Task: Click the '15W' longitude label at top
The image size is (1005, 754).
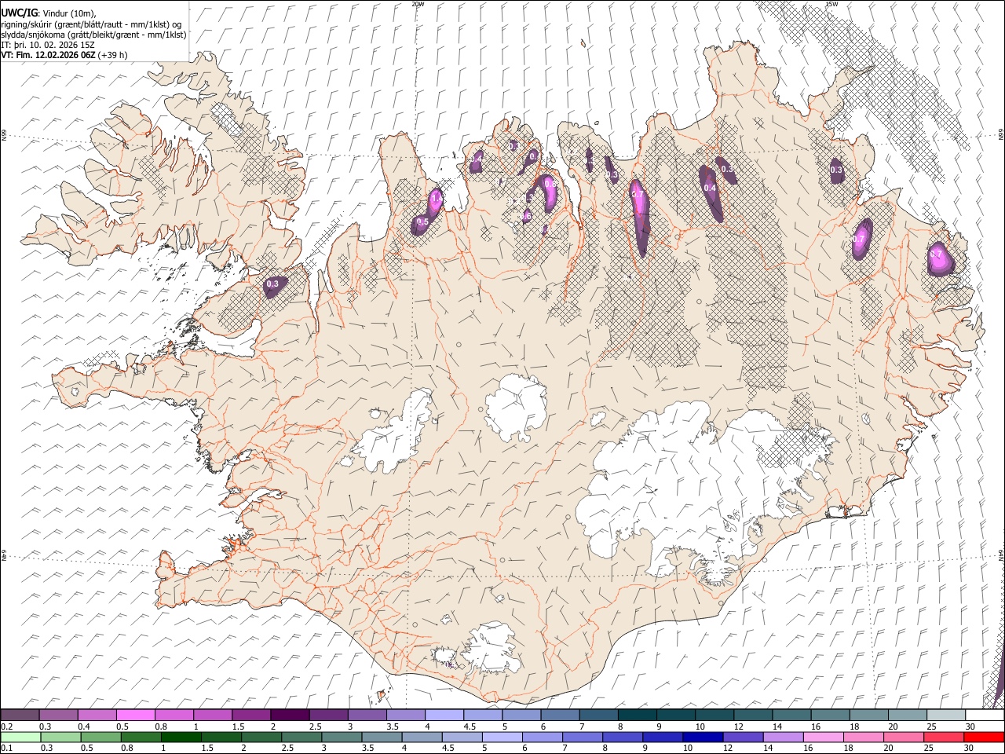Action: click(831, 4)
